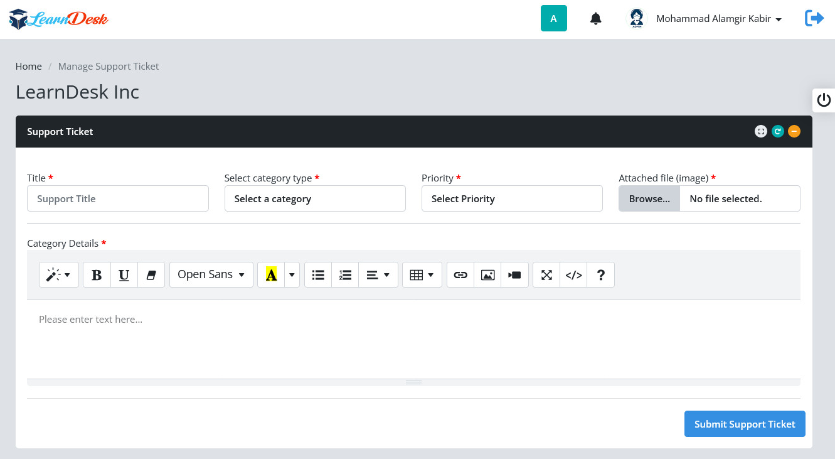Screen dimensions: 835x459
Task: Toggle underline formatting
Action: [124, 275]
